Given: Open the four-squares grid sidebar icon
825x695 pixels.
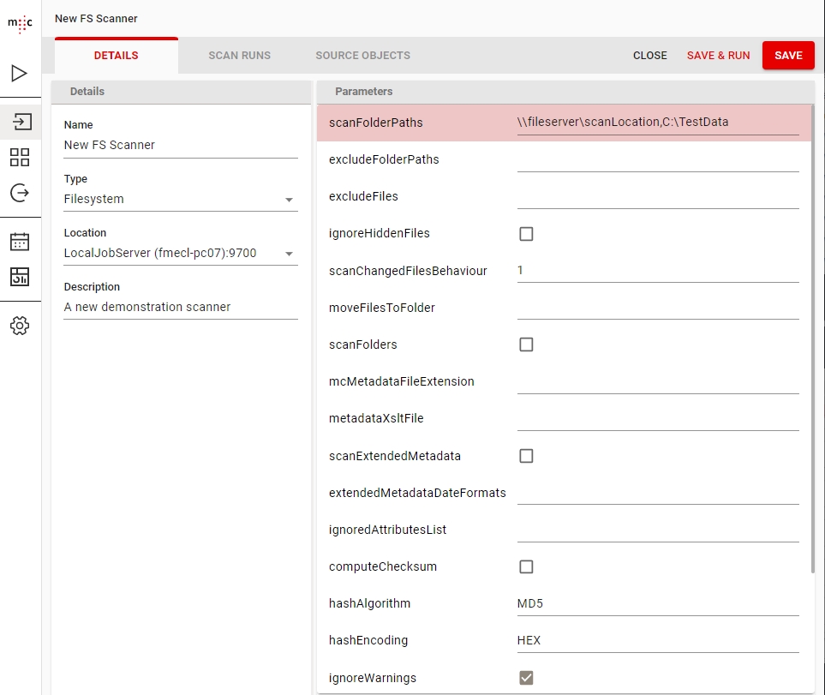Looking at the screenshot, I should coord(20,157).
